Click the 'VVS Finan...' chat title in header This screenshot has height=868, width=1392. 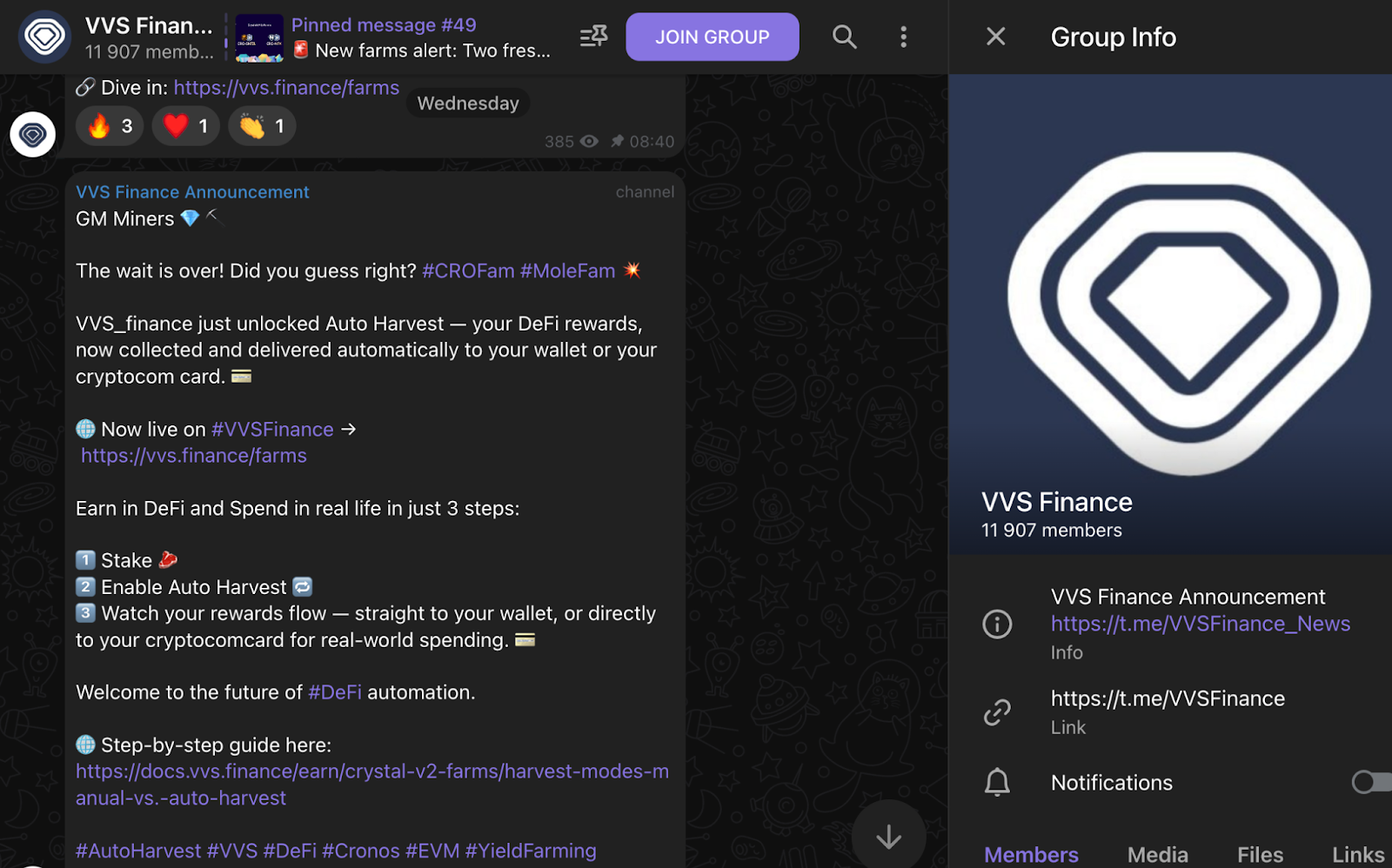(x=149, y=26)
